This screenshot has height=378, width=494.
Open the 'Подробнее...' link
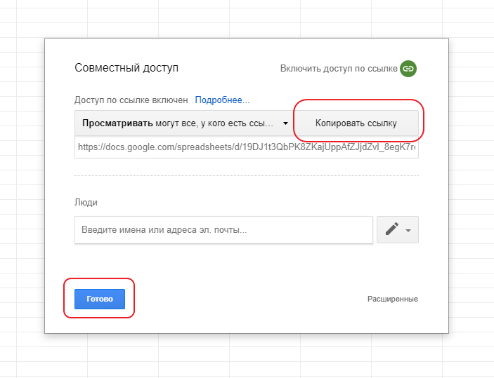222,100
